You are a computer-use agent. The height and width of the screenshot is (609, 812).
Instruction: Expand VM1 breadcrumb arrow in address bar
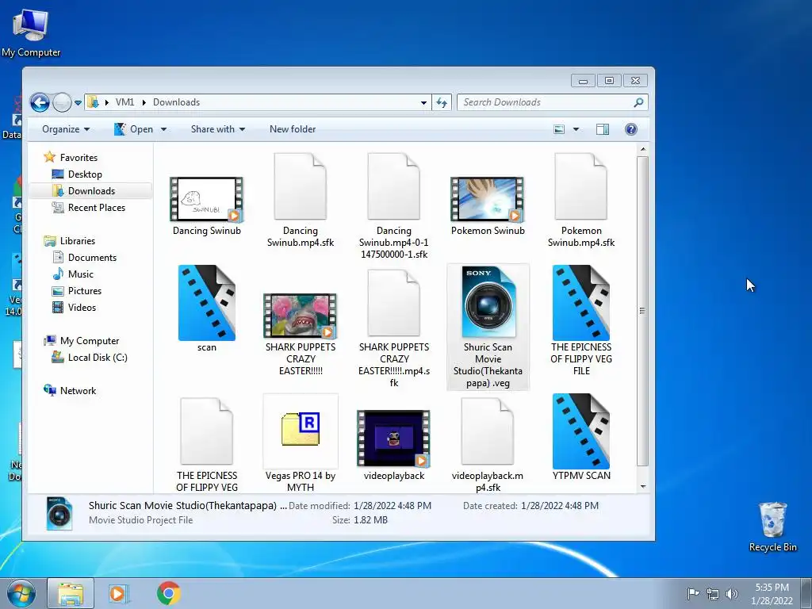tap(144, 102)
